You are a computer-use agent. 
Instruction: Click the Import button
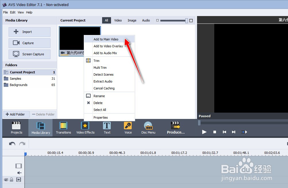(x=29, y=32)
